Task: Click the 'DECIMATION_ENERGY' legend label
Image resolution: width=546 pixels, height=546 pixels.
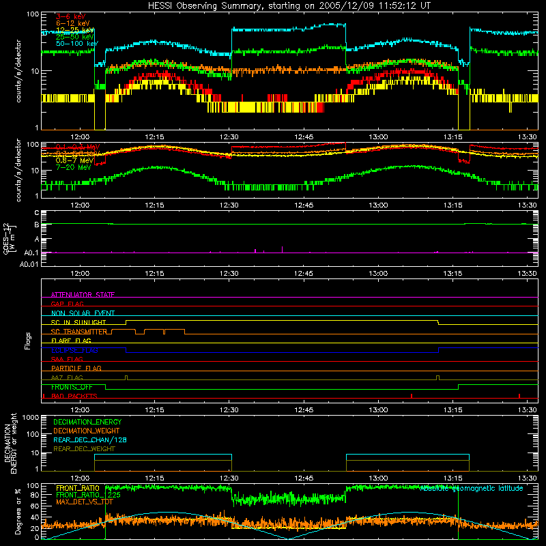Action: [x=87, y=422]
